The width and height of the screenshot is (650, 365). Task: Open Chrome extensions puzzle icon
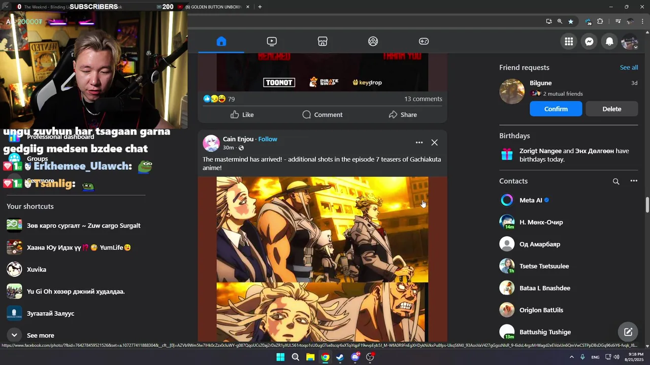click(600, 21)
